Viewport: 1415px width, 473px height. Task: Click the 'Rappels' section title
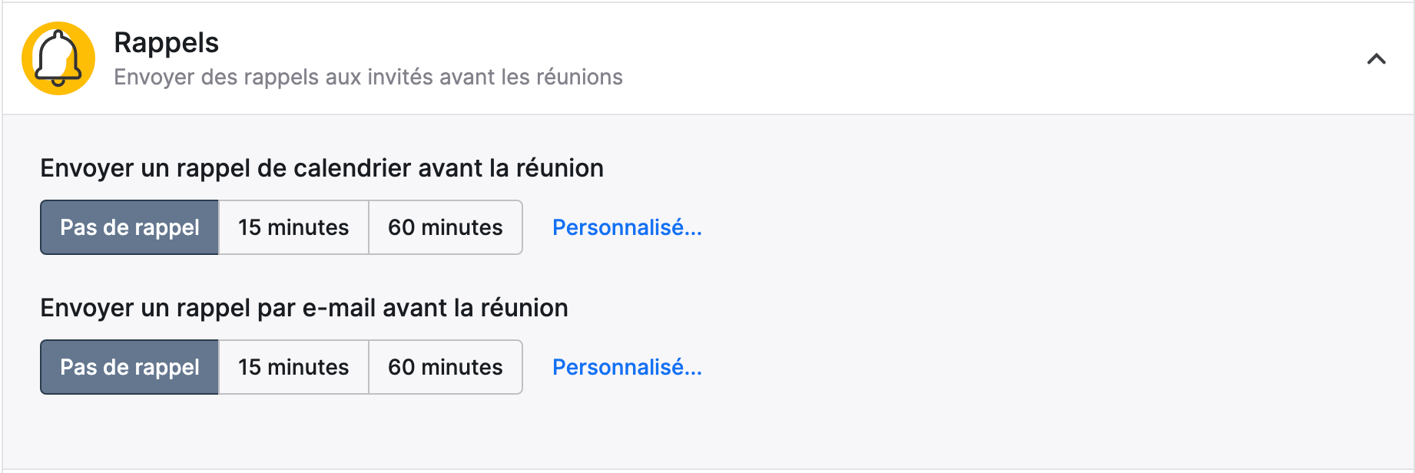(x=166, y=43)
